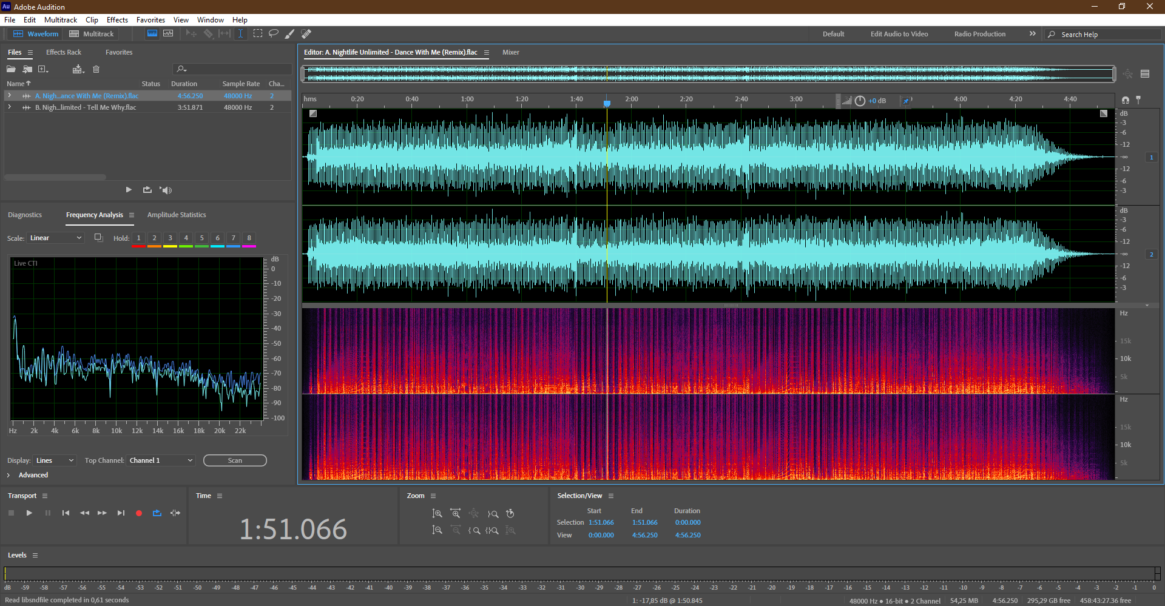Switch to the Amplitude Statistics tab
Screen dimensions: 1165x606
click(177, 215)
